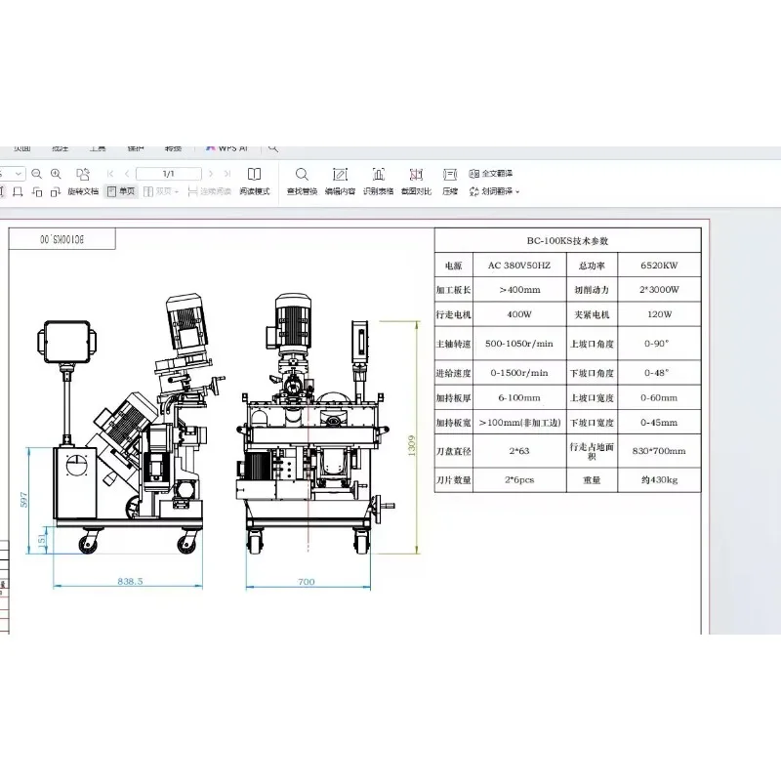Viewport: 781px width, 781px height.
Task: Click the search icon beside WPS AI
Action: pos(273,148)
